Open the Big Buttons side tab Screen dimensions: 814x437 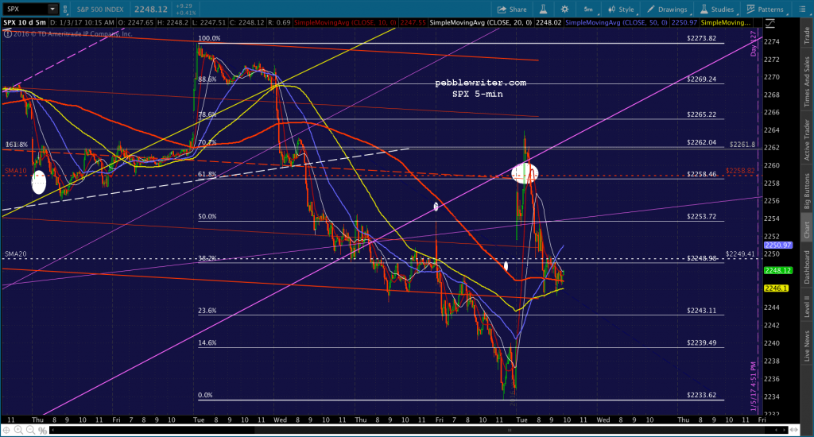click(808, 191)
